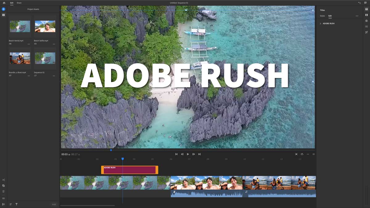Open Beach Aerial.mp4 options menu

point(29,44)
